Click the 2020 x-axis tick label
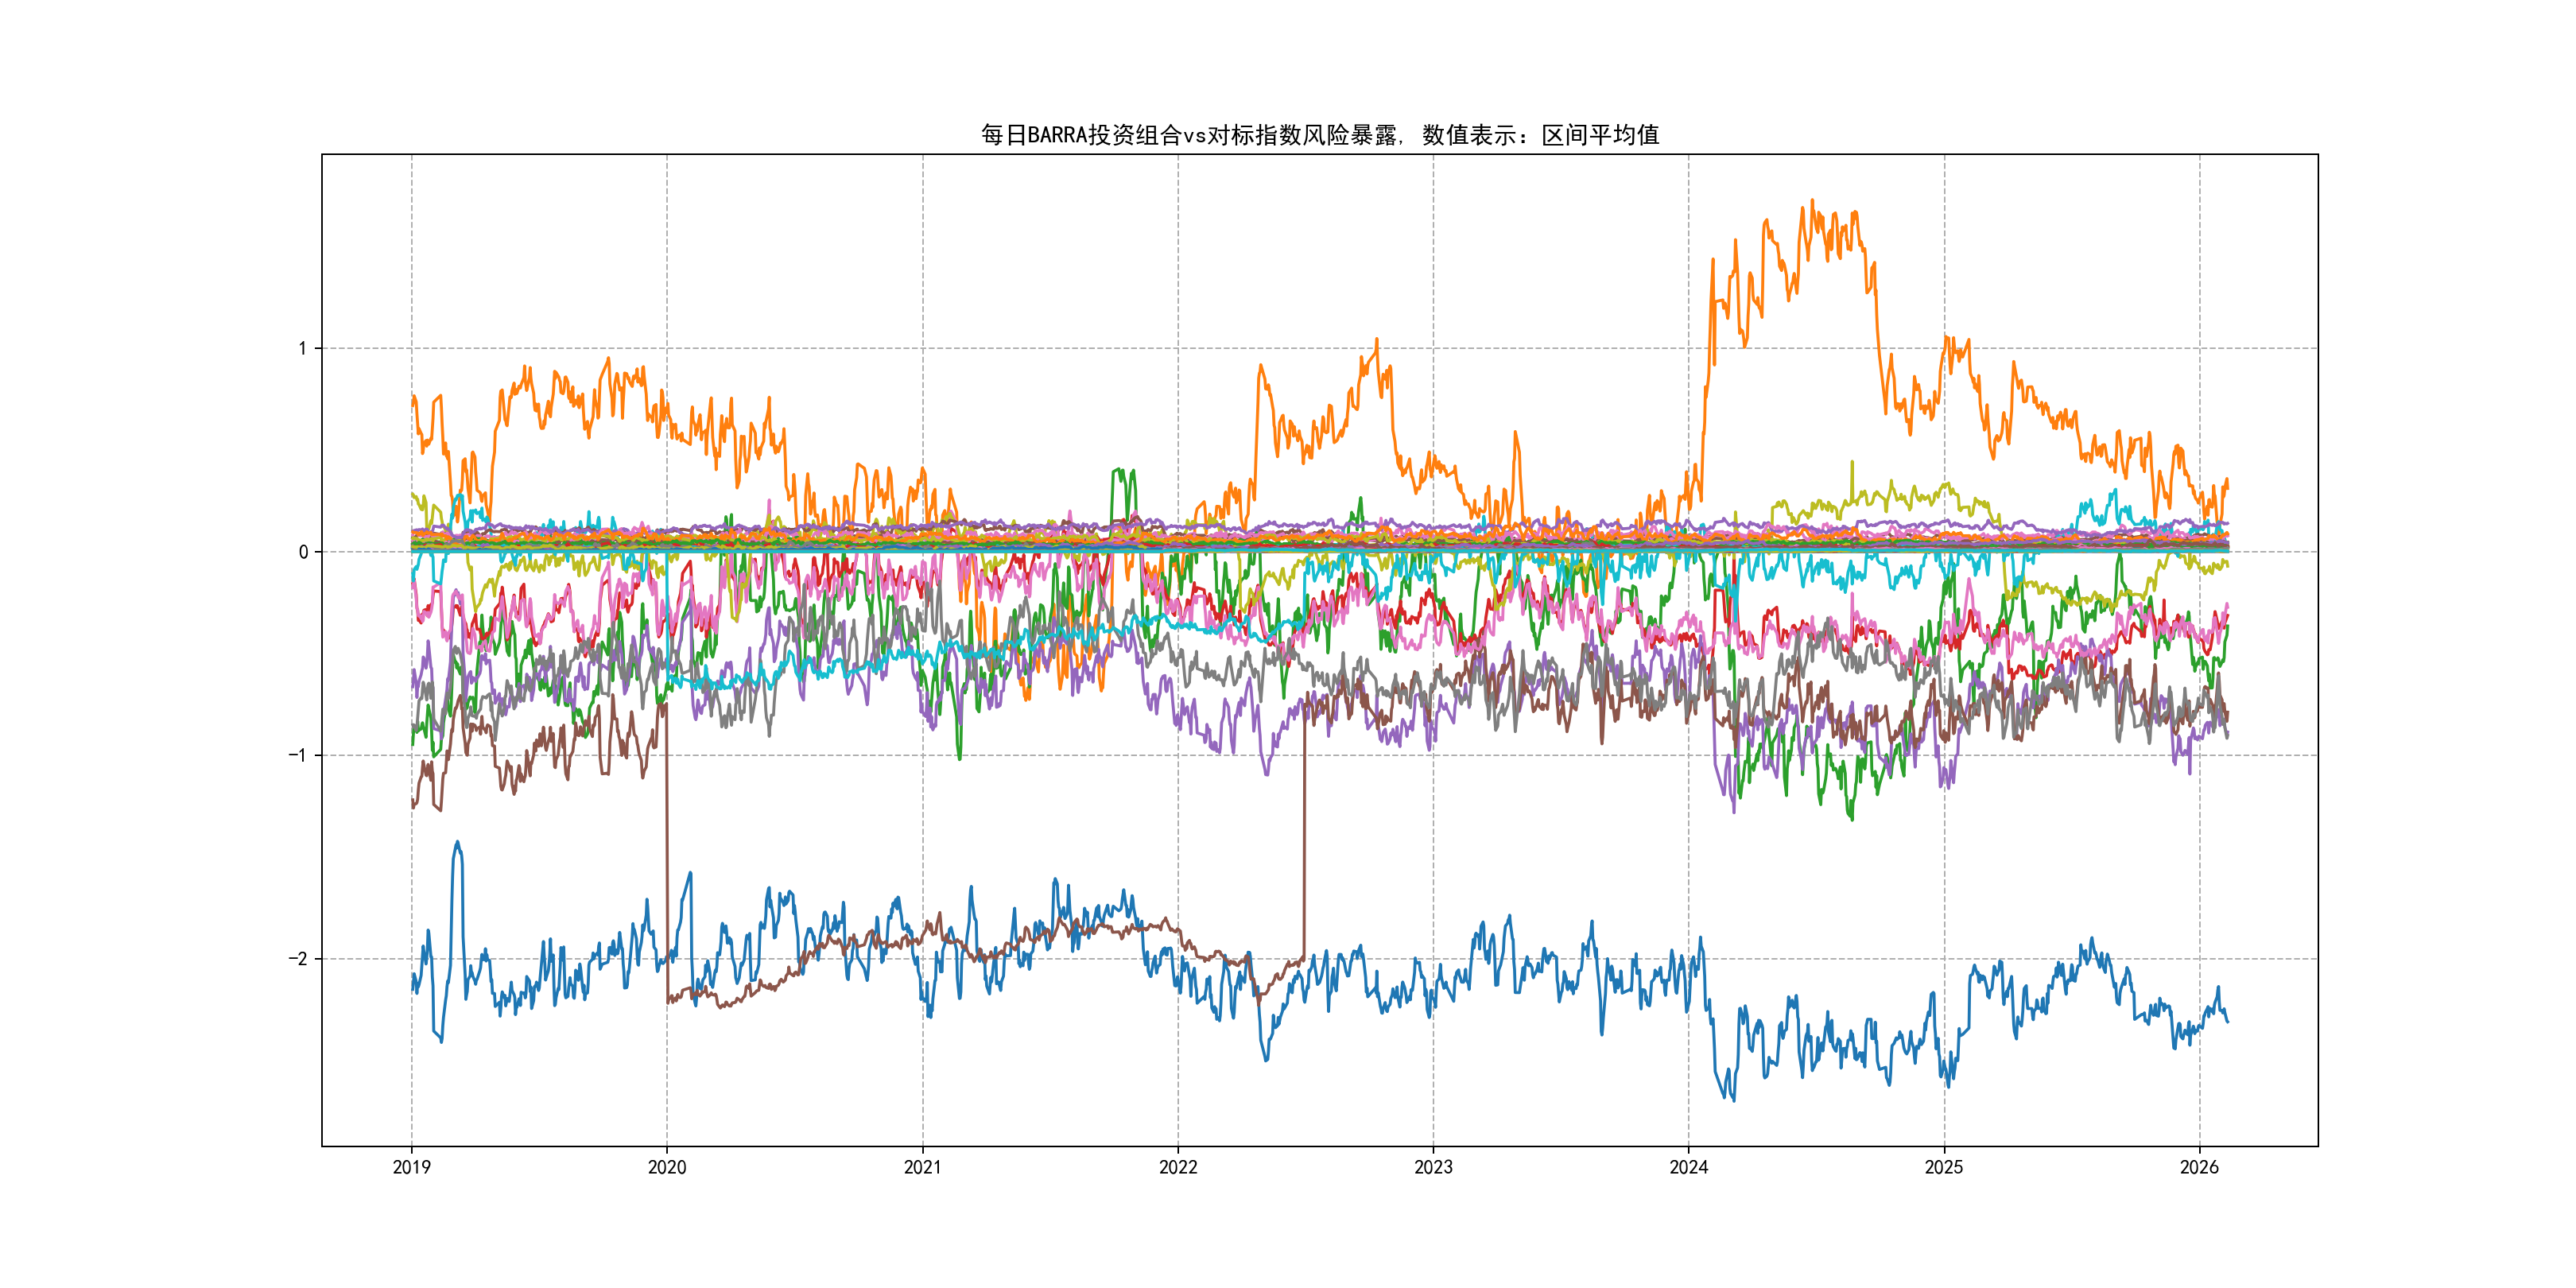2576x1288 pixels. [x=667, y=1167]
